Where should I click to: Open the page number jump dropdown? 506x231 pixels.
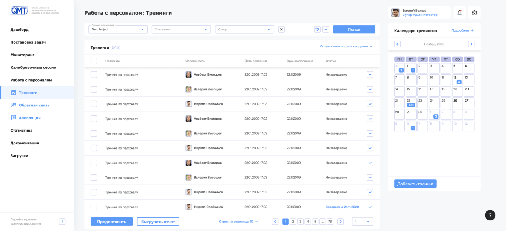click(x=363, y=222)
